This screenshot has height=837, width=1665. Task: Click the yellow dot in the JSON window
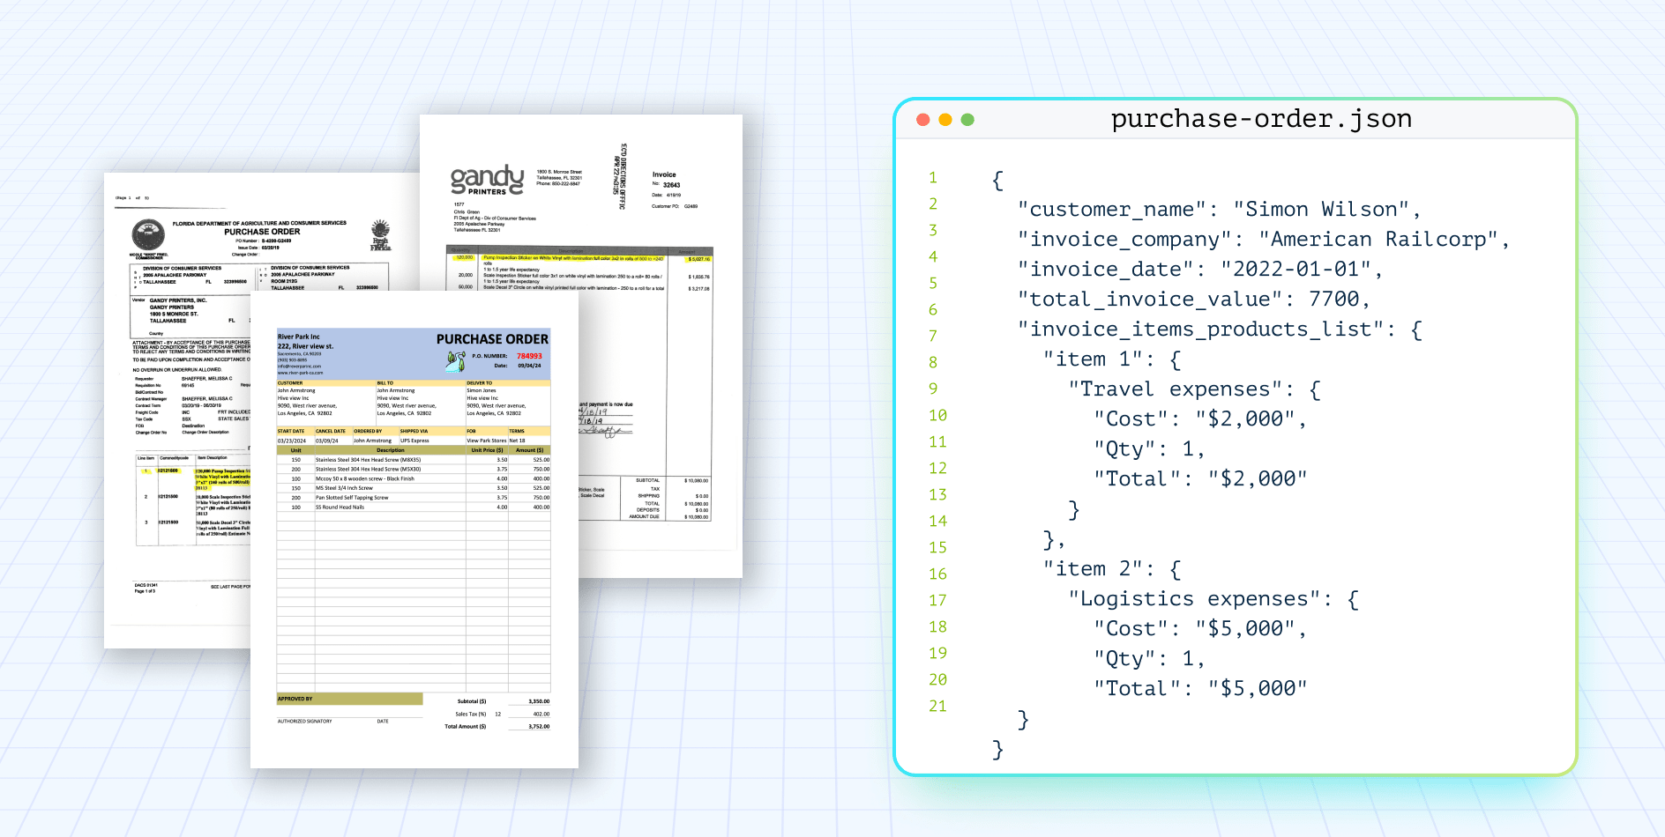coord(945,120)
